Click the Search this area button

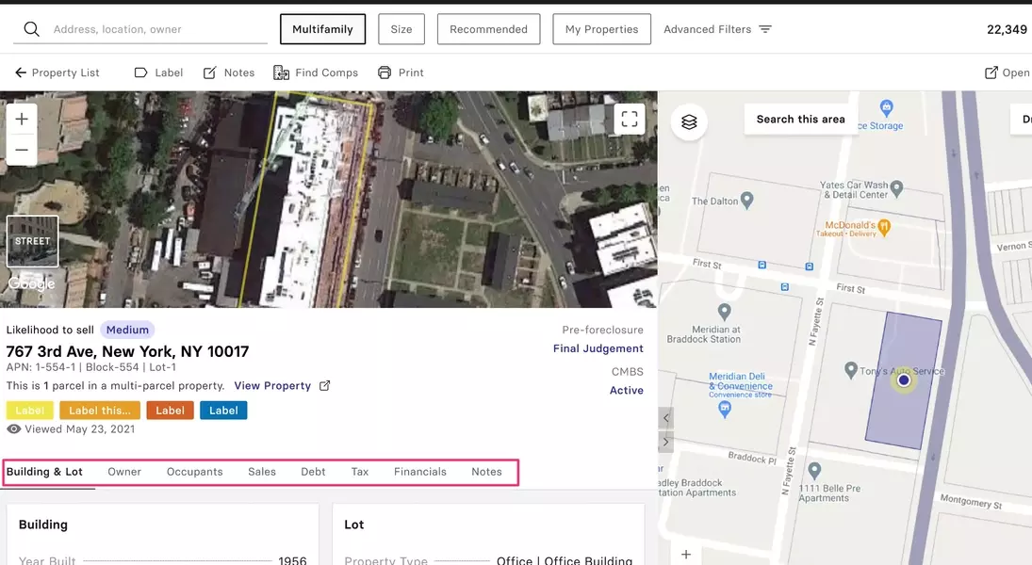click(800, 120)
